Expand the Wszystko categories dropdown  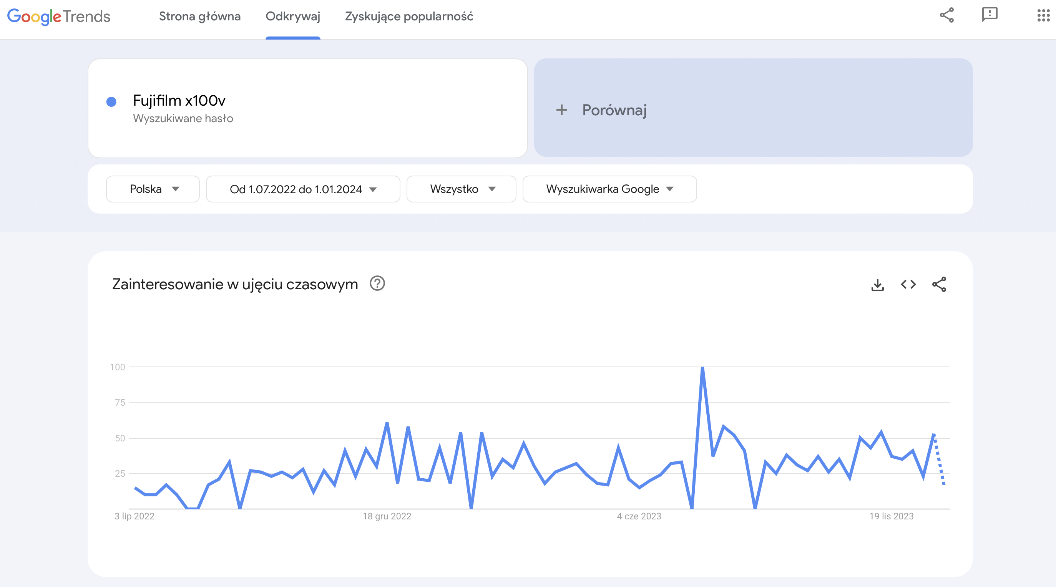[x=461, y=189]
